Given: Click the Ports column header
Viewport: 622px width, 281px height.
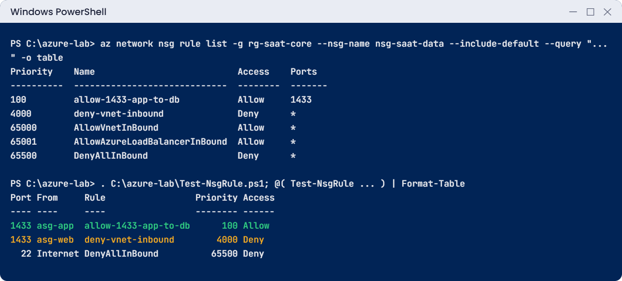Looking at the screenshot, I should coord(304,72).
